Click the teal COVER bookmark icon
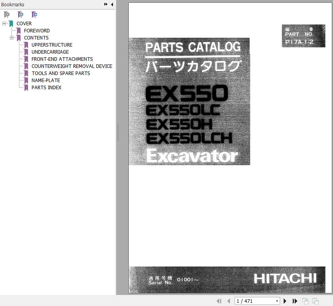This screenshot has width=333, height=306. pos(11,24)
